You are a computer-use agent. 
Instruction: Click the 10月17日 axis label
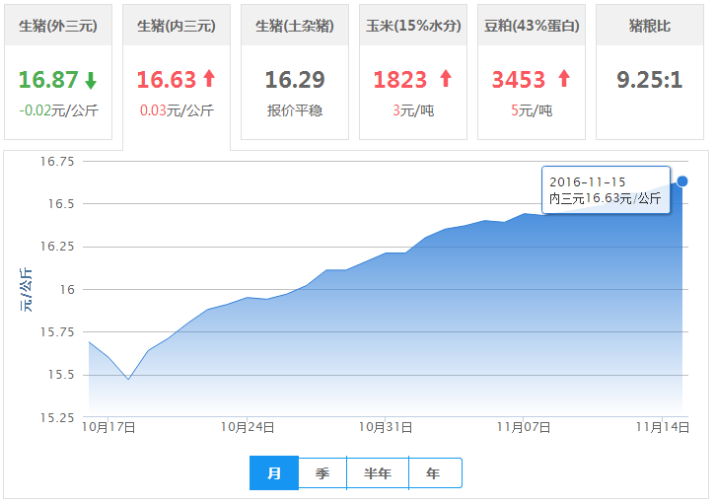pyautogui.click(x=108, y=427)
